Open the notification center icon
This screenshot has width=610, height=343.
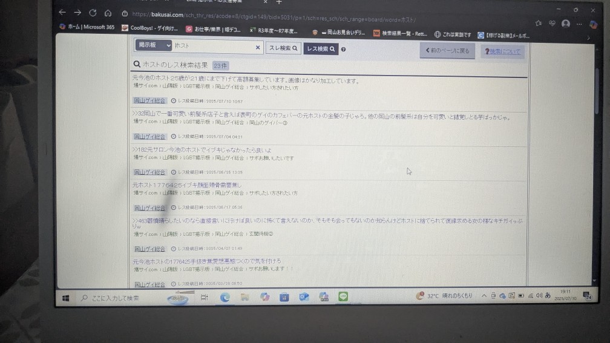587,296
